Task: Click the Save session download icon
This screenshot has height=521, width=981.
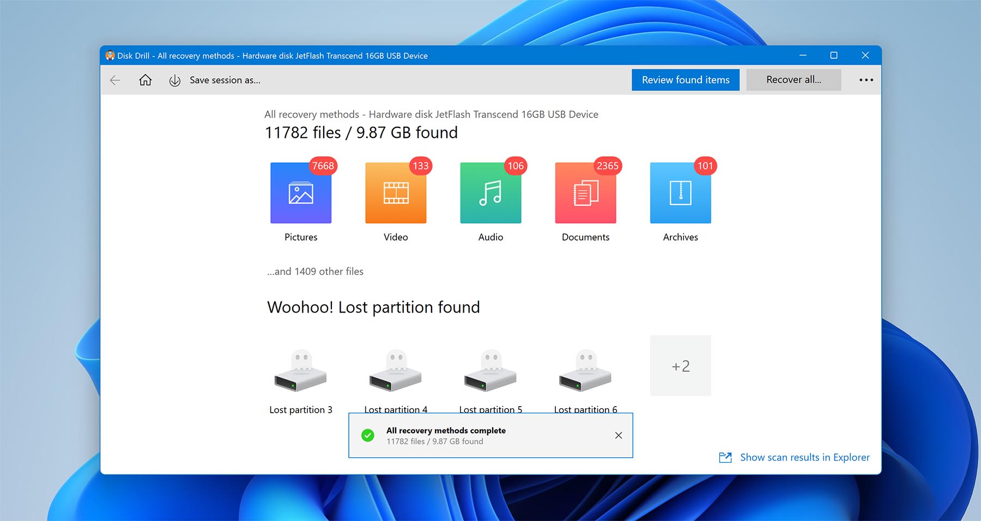Action: [174, 81]
